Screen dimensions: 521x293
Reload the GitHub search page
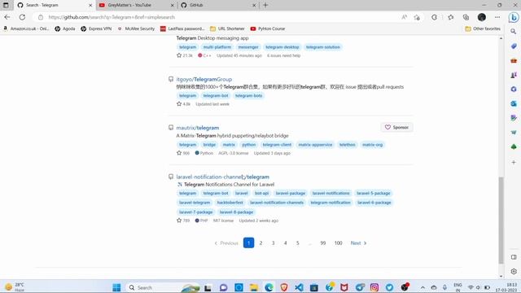[22, 17]
